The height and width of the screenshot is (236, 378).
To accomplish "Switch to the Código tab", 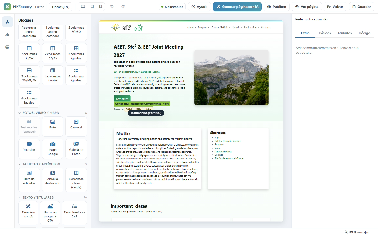I will tap(364, 33).
